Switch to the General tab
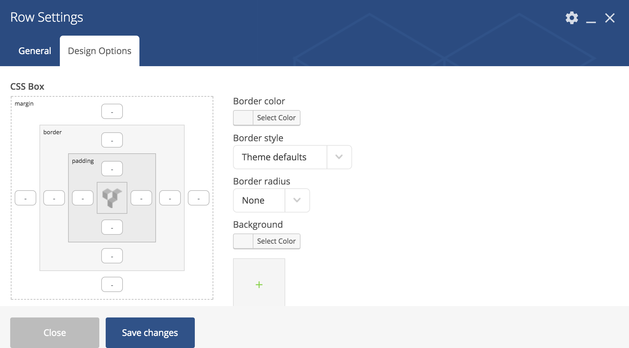Viewport: 629px width, 348px height. [x=35, y=51]
